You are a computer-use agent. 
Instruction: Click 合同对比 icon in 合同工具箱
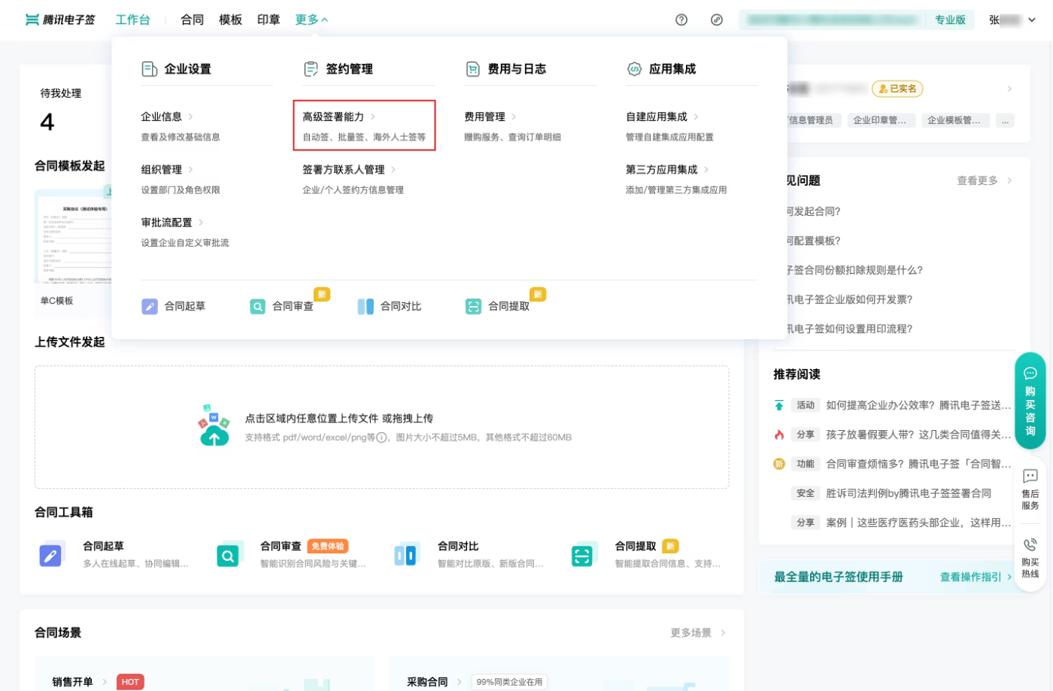point(407,554)
